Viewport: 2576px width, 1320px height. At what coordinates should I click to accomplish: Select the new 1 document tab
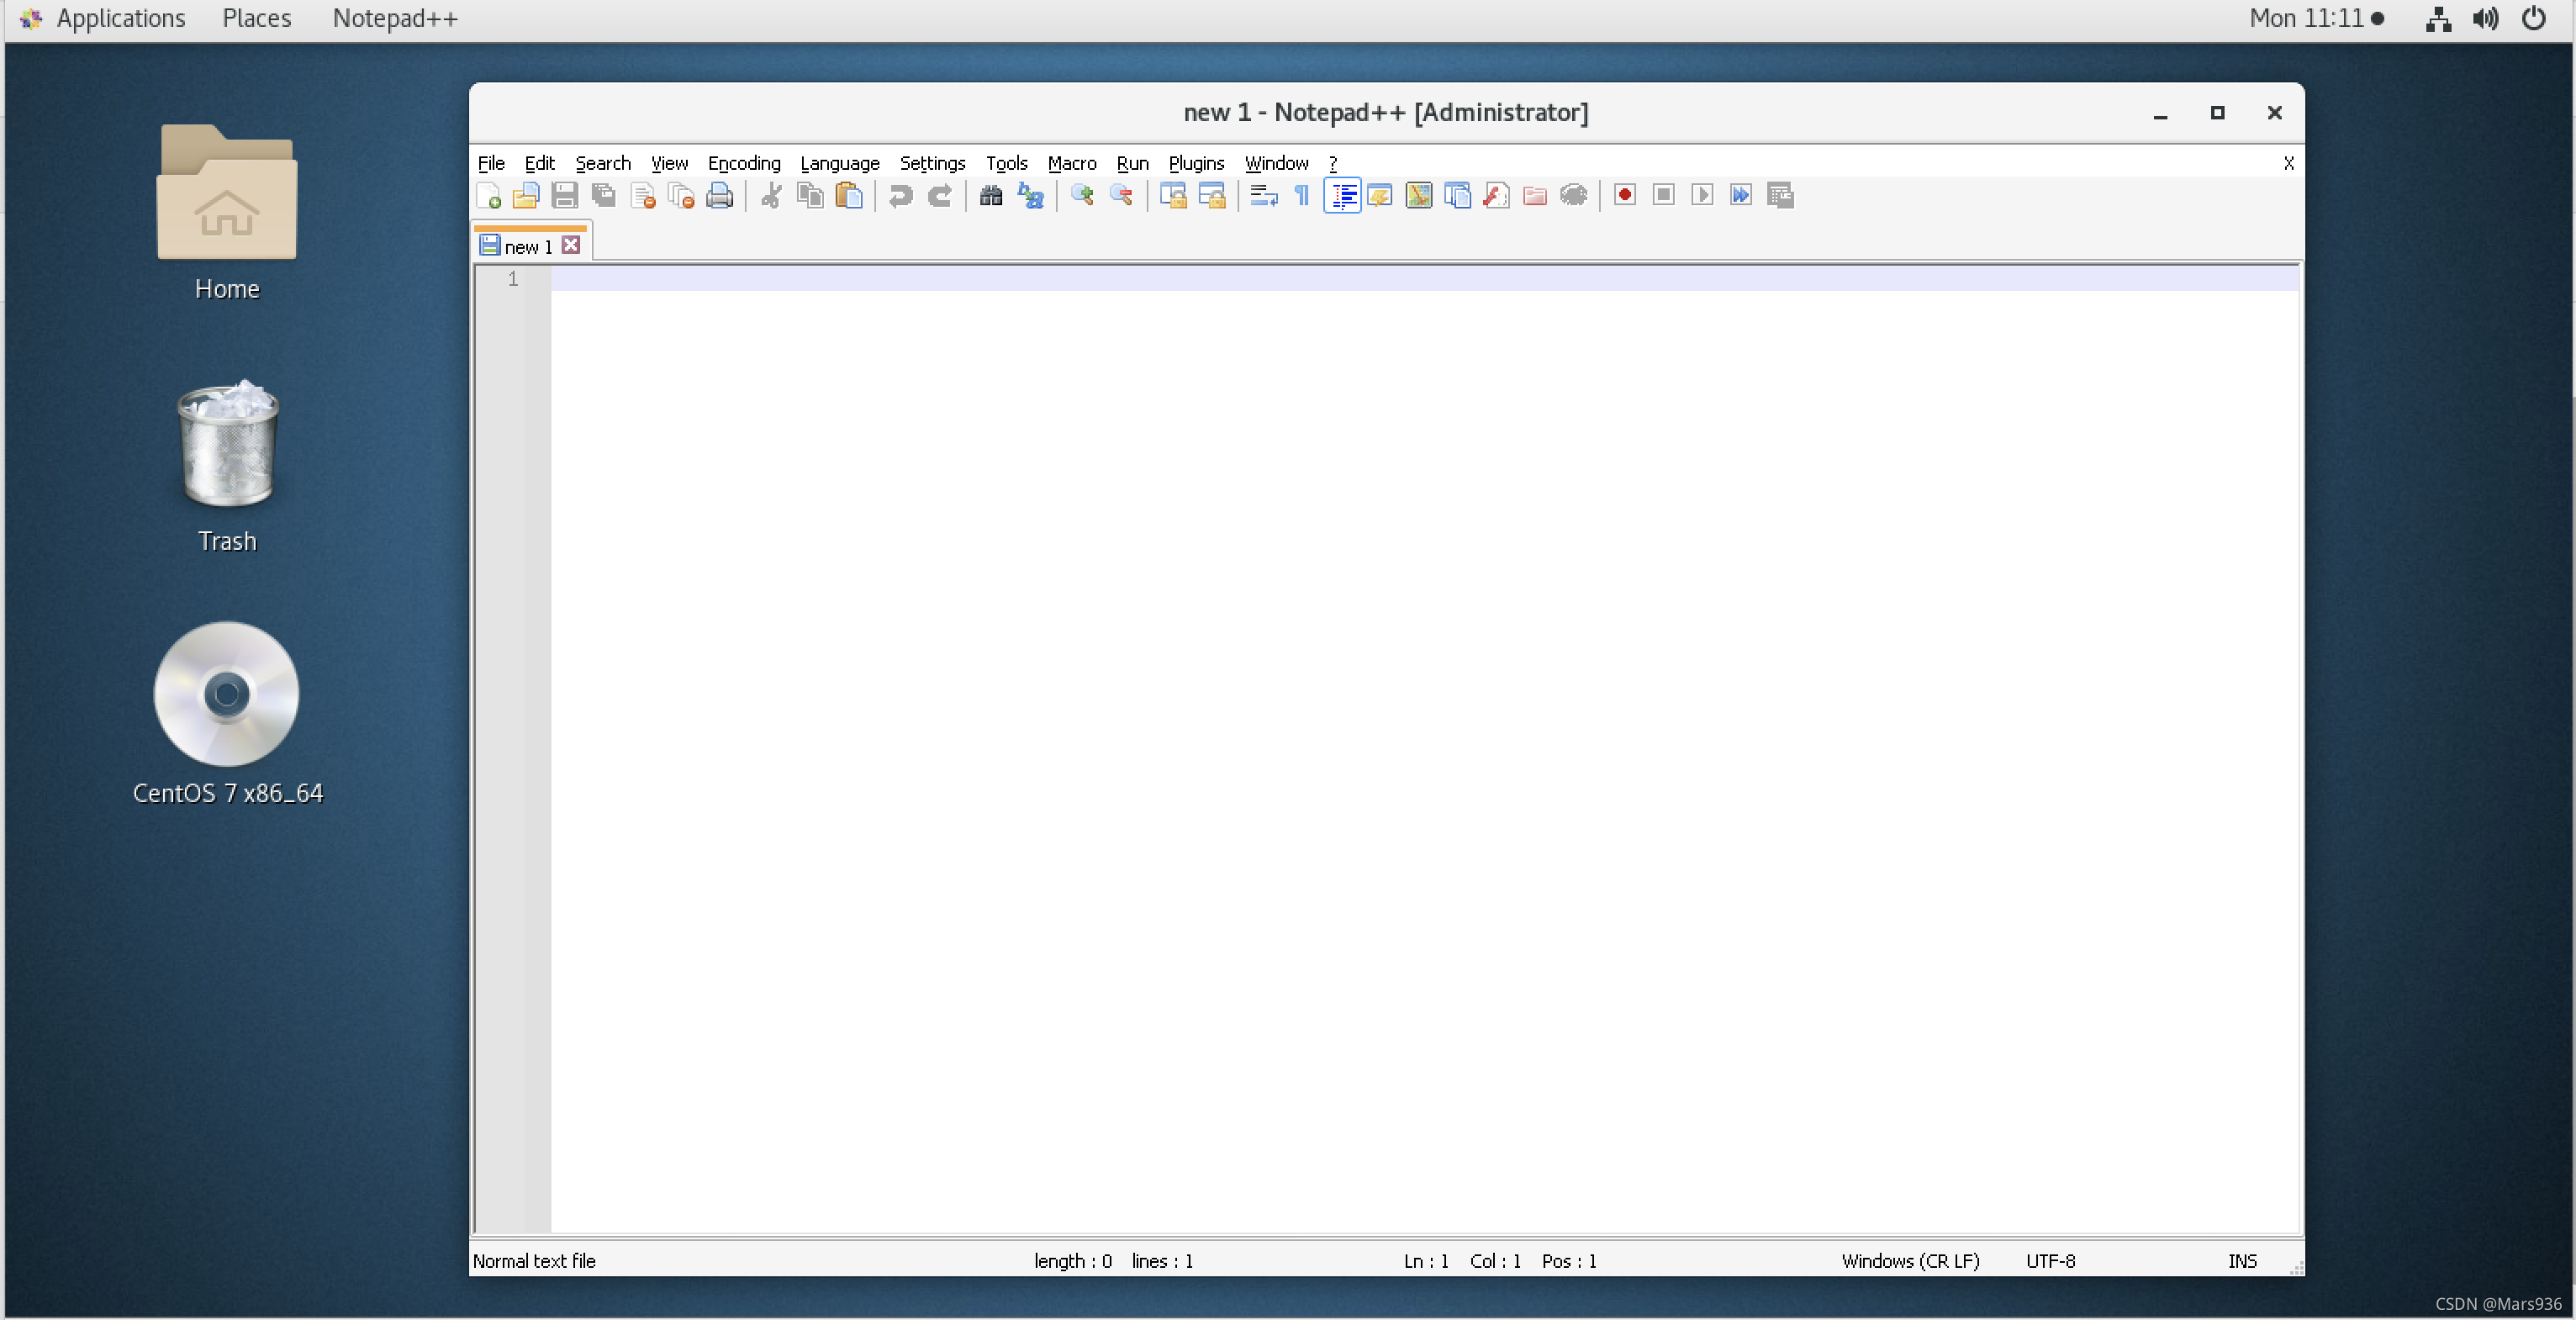(x=528, y=246)
